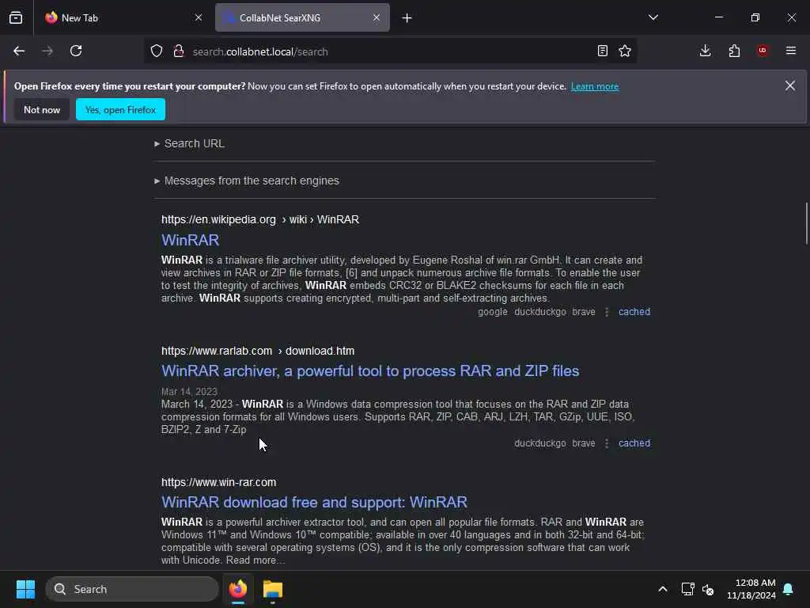Bookmark this page with the star
810x608 pixels.
point(625,51)
